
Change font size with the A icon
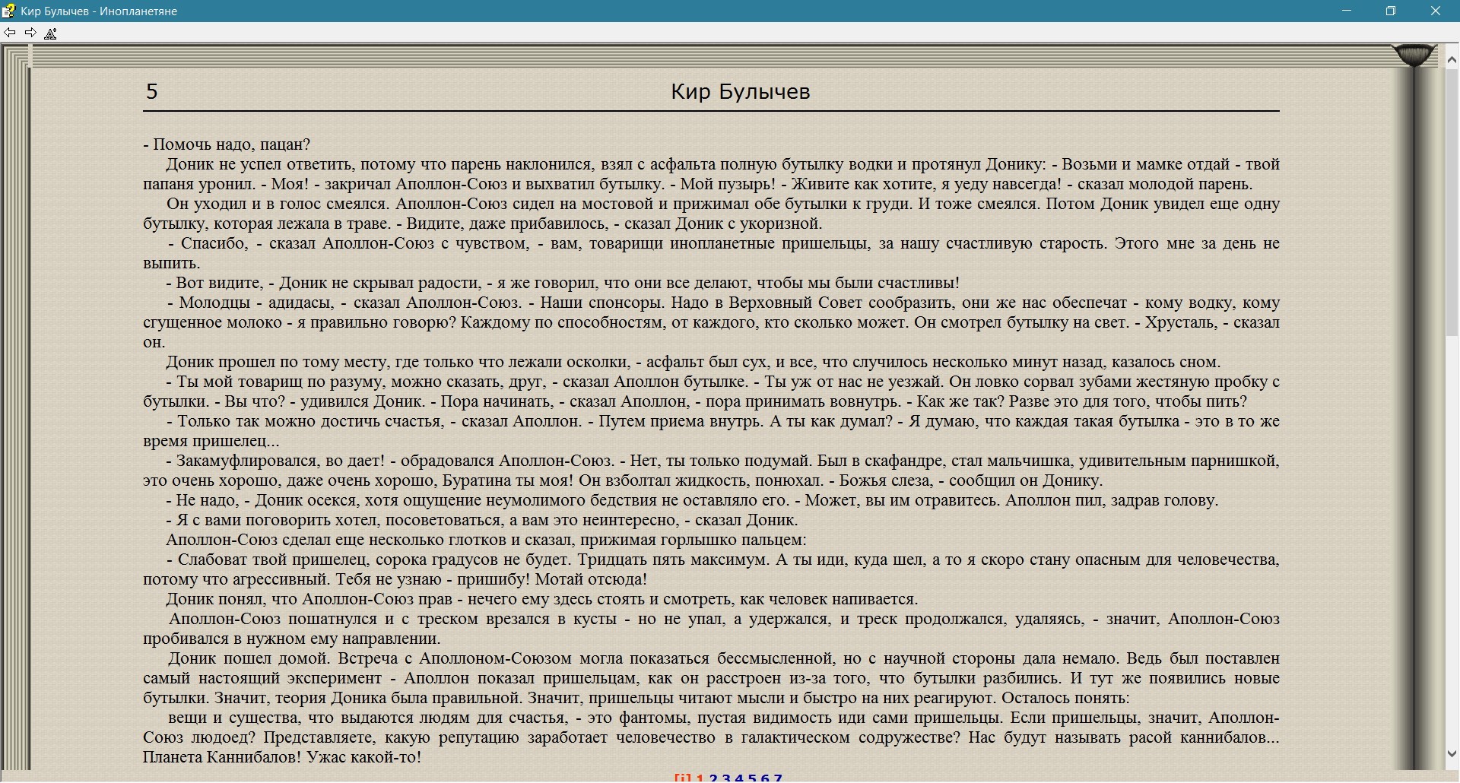51,33
